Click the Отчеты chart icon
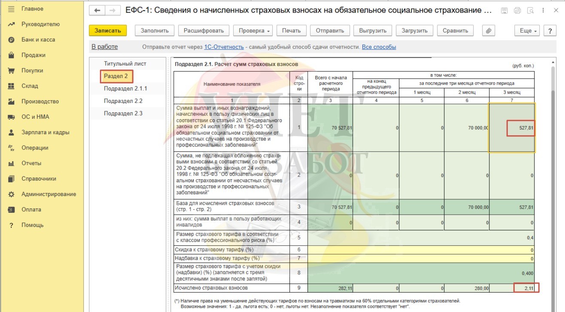The image size is (565, 312). [12, 164]
